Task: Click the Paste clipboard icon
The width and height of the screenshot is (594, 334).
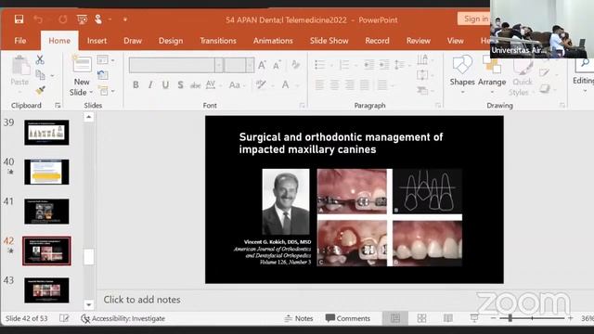Action: [19, 66]
